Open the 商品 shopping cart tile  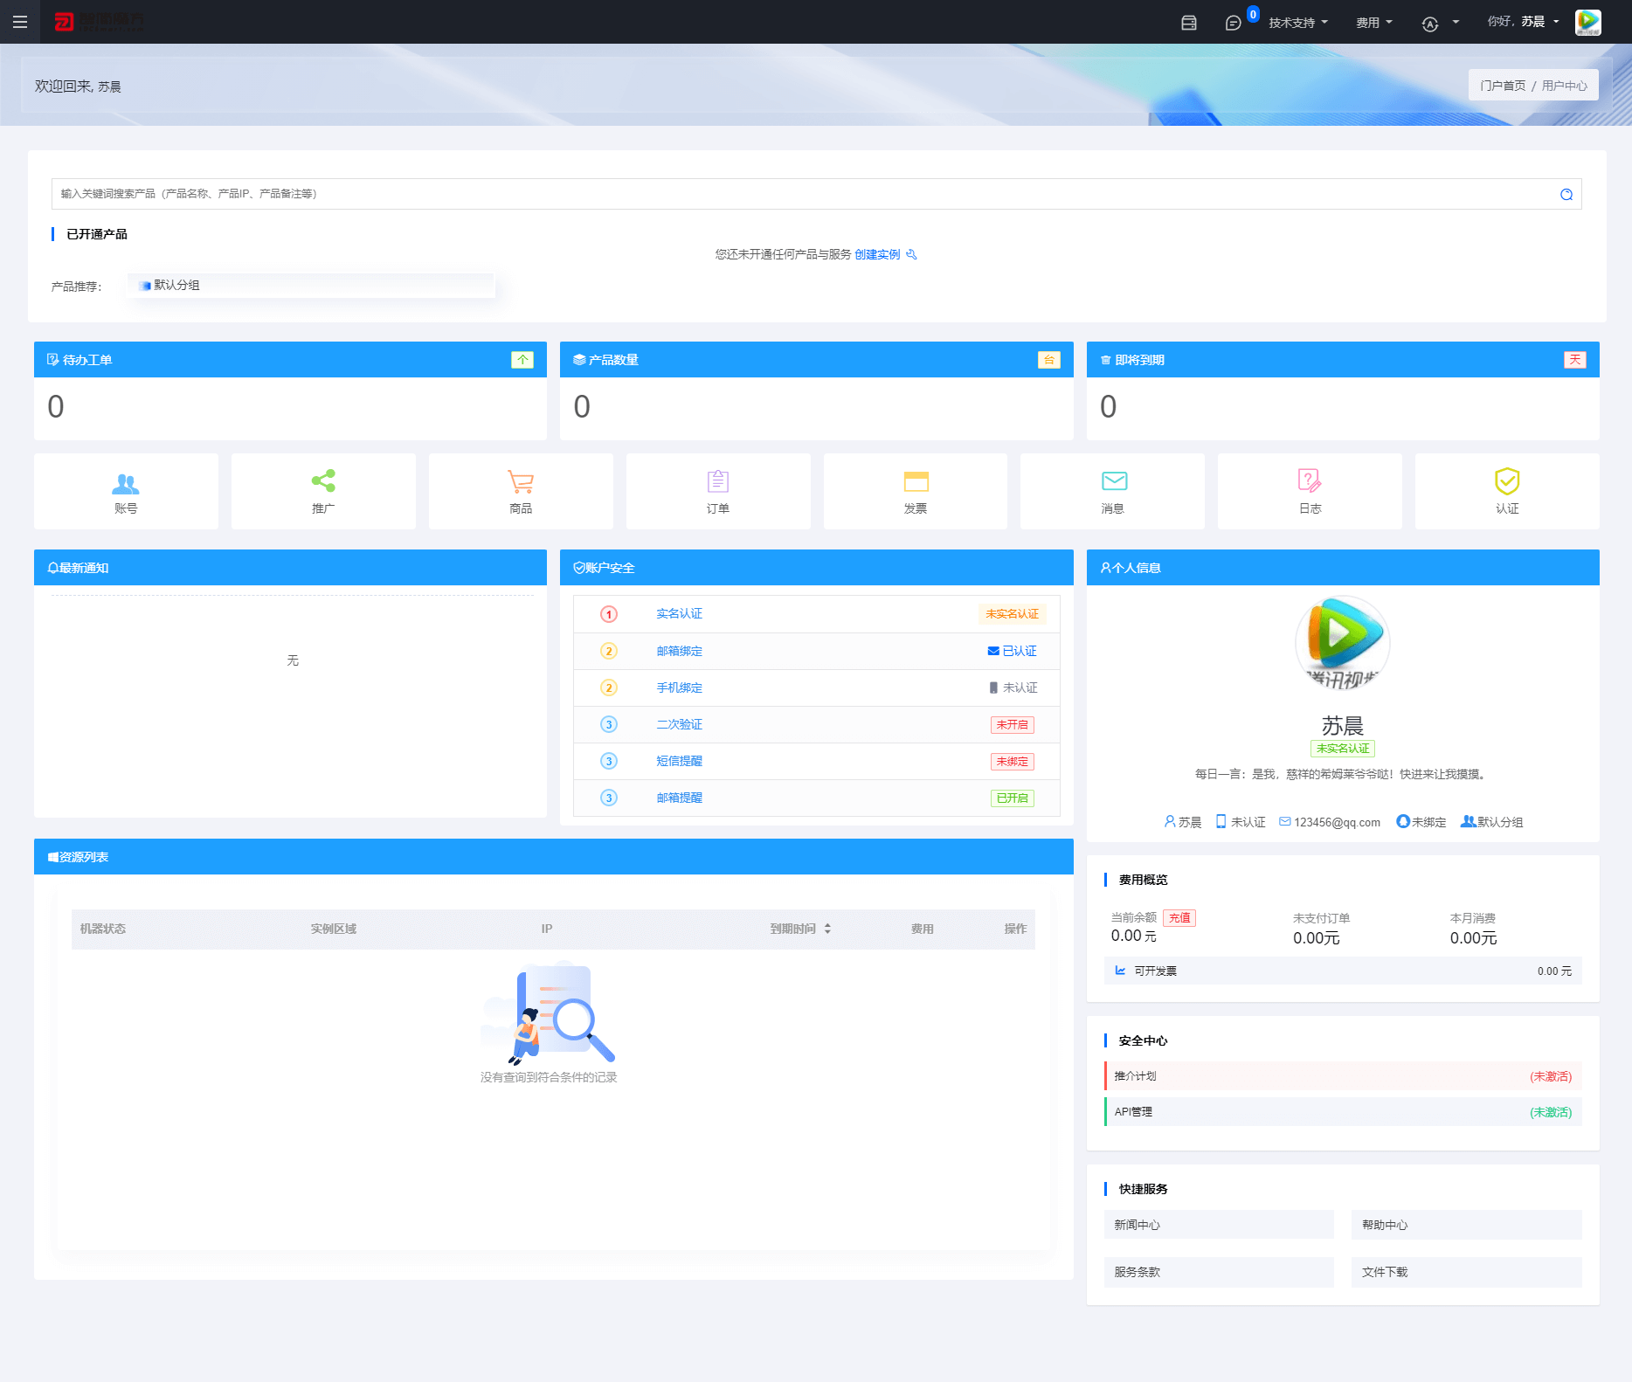(x=521, y=491)
